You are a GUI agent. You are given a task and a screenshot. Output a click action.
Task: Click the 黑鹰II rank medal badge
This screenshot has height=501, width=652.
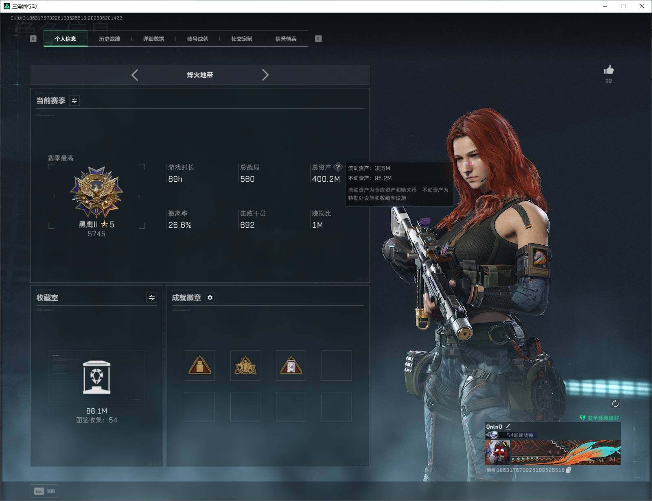click(96, 192)
